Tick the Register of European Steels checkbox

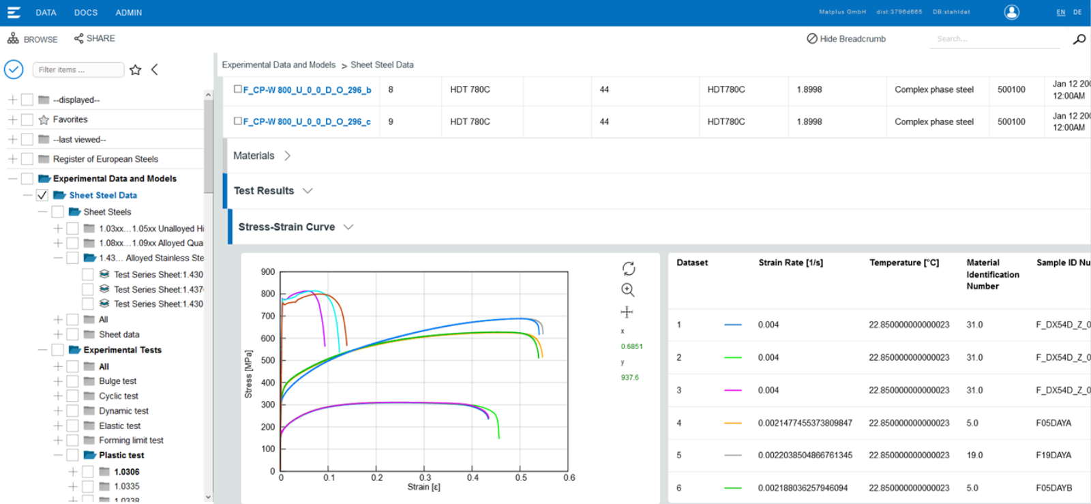click(27, 159)
